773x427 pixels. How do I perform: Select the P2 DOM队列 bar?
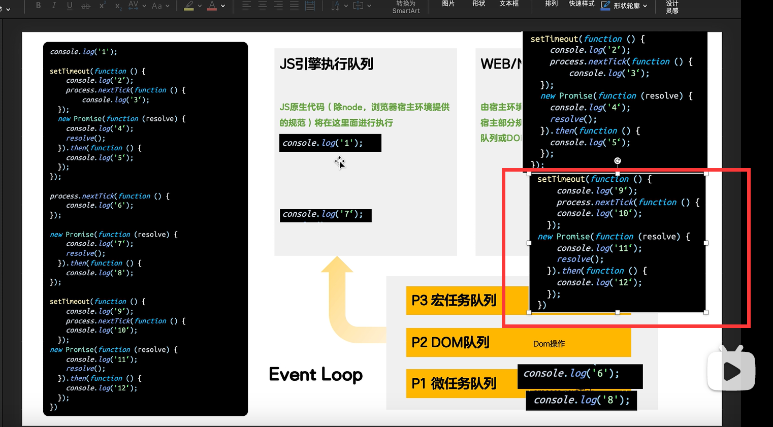pos(519,343)
